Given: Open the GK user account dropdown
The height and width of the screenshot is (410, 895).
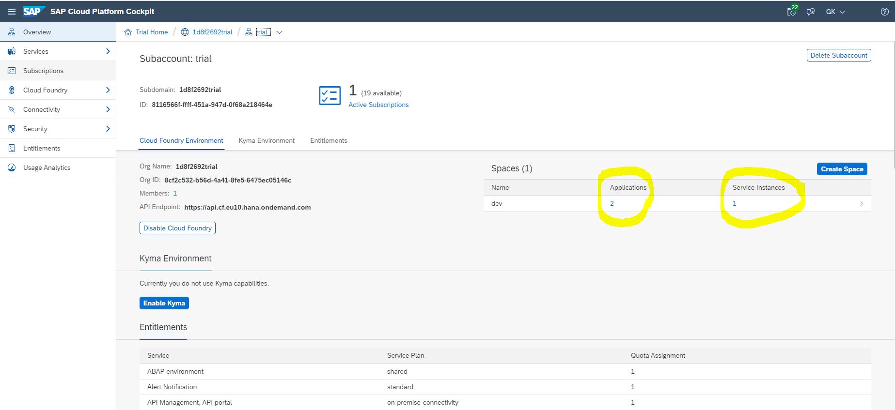Looking at the screenshot, I should pyautogui.click(x=835, y=12).
